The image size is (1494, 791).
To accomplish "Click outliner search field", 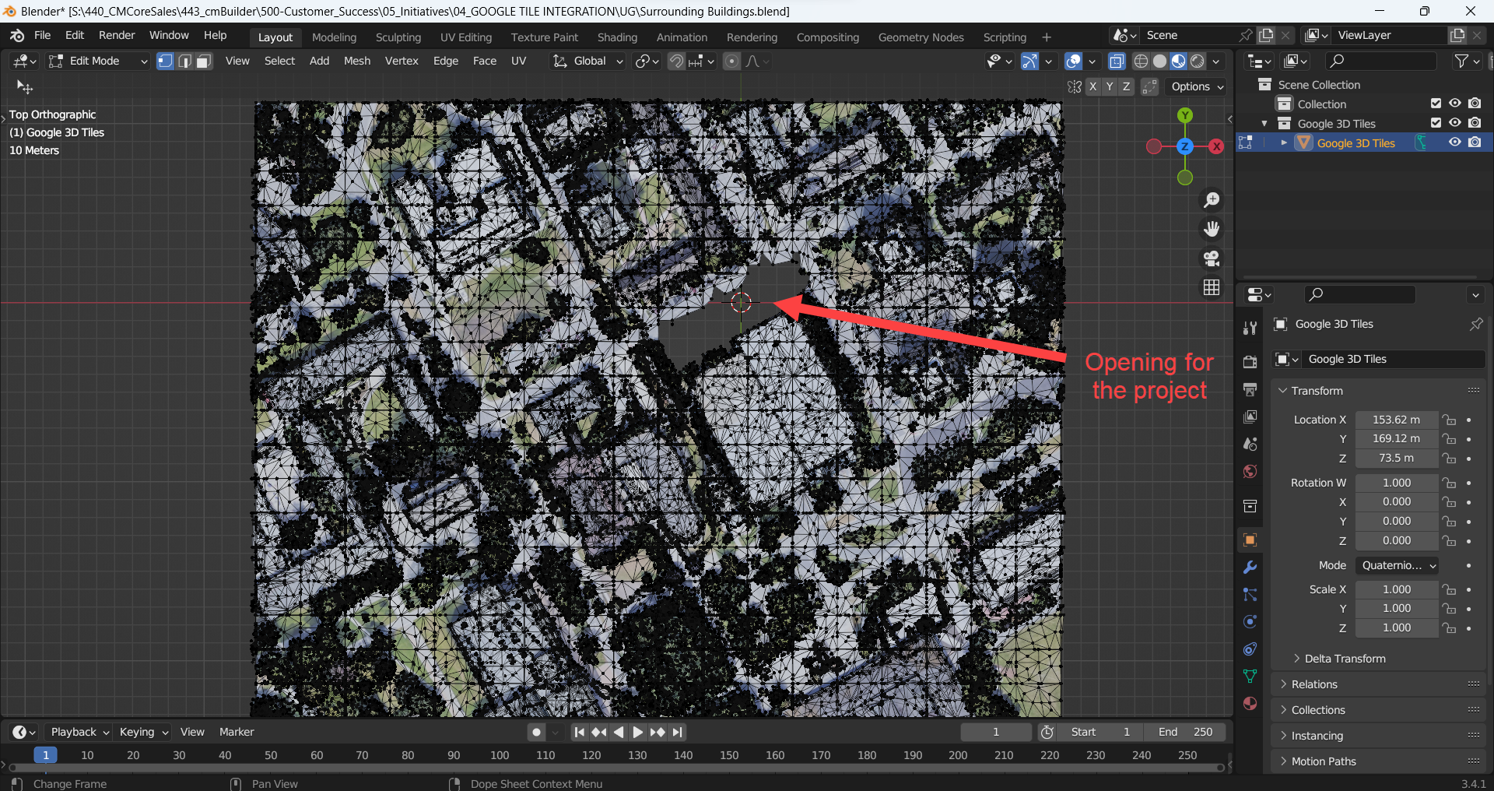I will coord(1380,61).
